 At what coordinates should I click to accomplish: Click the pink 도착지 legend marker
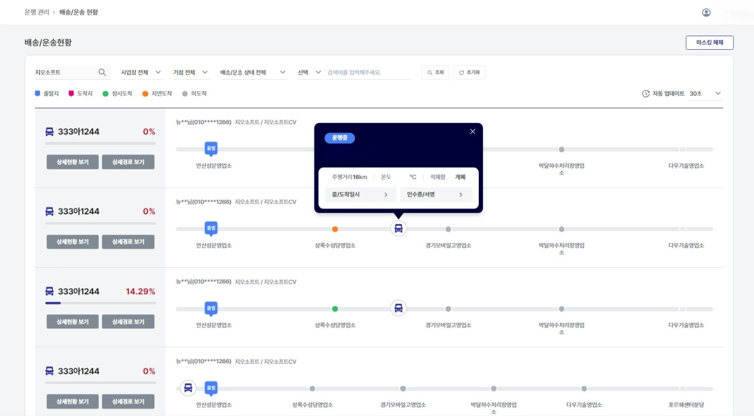tap(71, 94)
